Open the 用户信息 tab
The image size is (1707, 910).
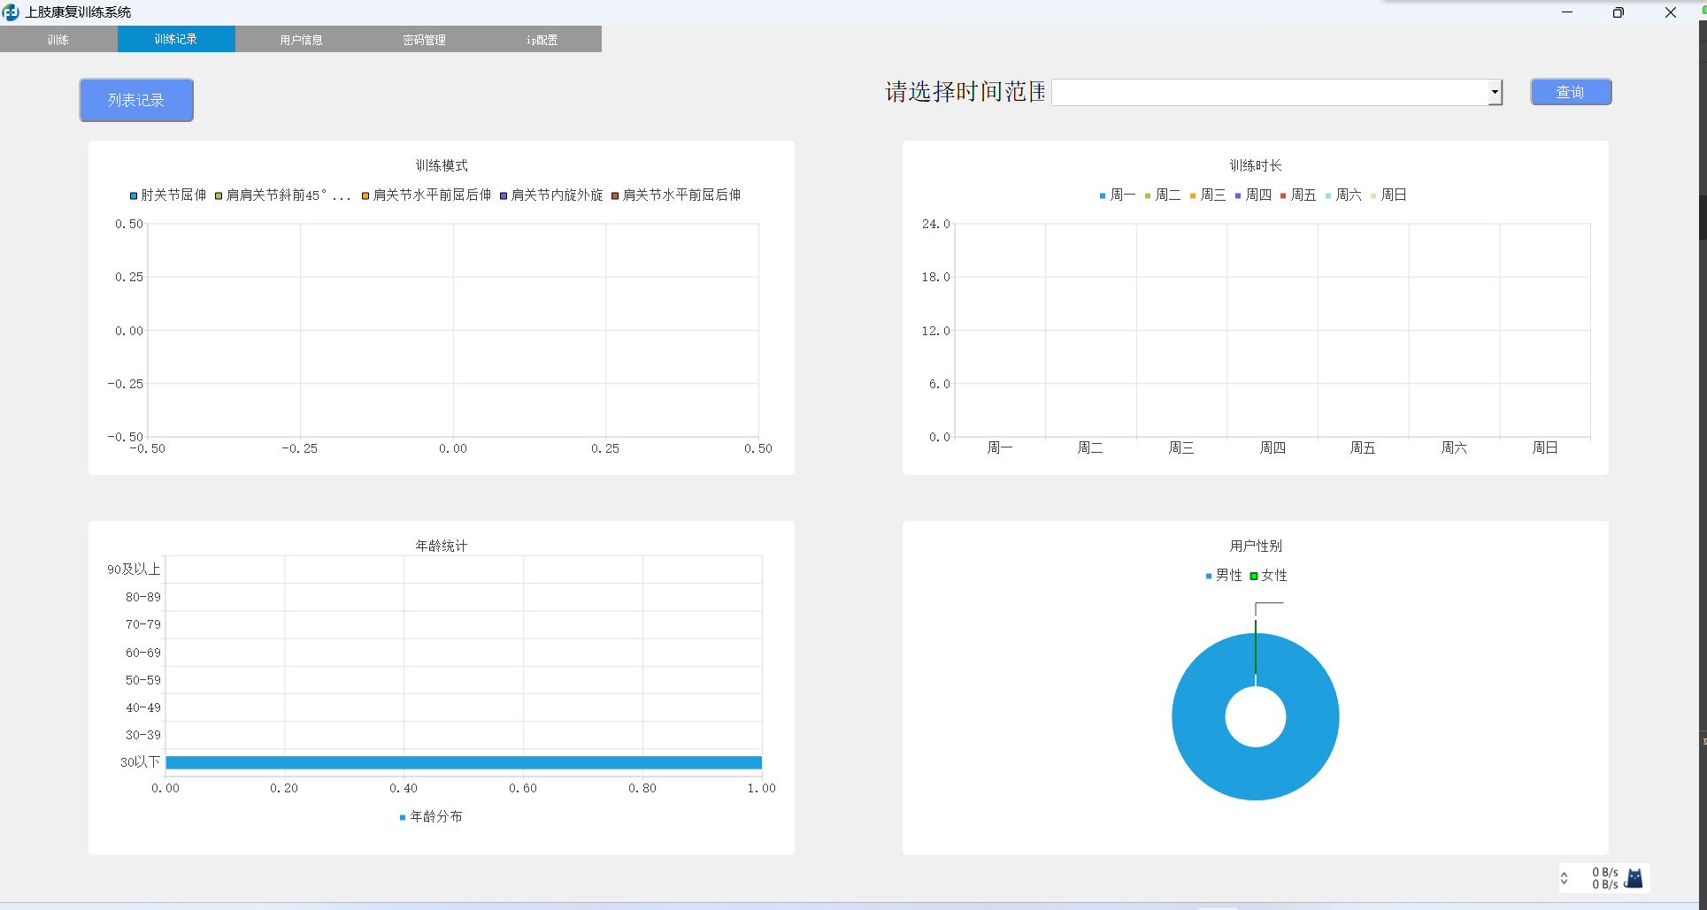[301, 39]
